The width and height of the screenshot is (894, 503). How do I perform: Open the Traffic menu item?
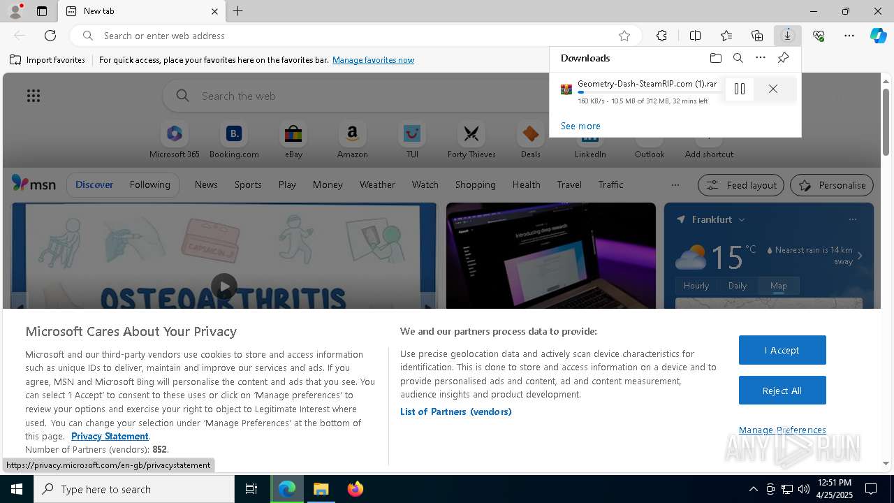[610, 184]
